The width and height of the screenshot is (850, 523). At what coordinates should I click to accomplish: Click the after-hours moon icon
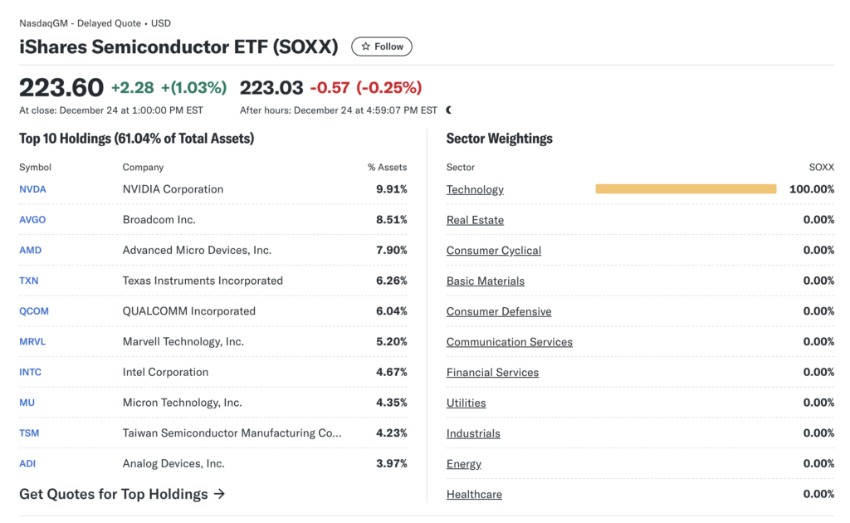tap(449, 110)
